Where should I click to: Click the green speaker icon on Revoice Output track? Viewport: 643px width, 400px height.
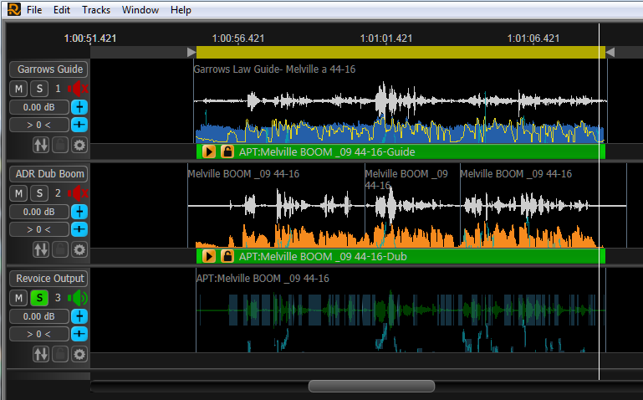(78, 298)
